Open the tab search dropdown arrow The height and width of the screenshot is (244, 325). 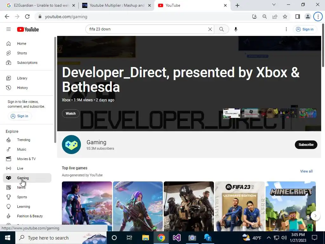(274, 4)
